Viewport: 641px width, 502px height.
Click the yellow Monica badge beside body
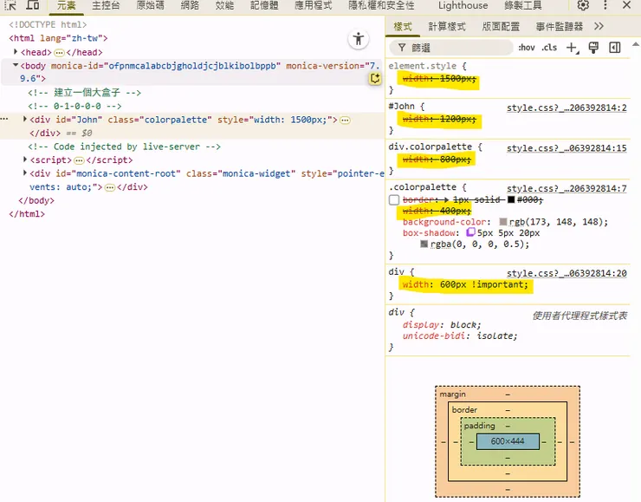(375, 78)
